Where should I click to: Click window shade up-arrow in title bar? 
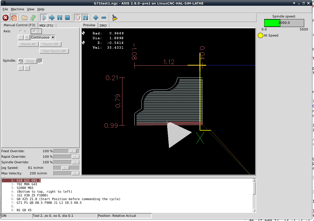pos(294,3)
